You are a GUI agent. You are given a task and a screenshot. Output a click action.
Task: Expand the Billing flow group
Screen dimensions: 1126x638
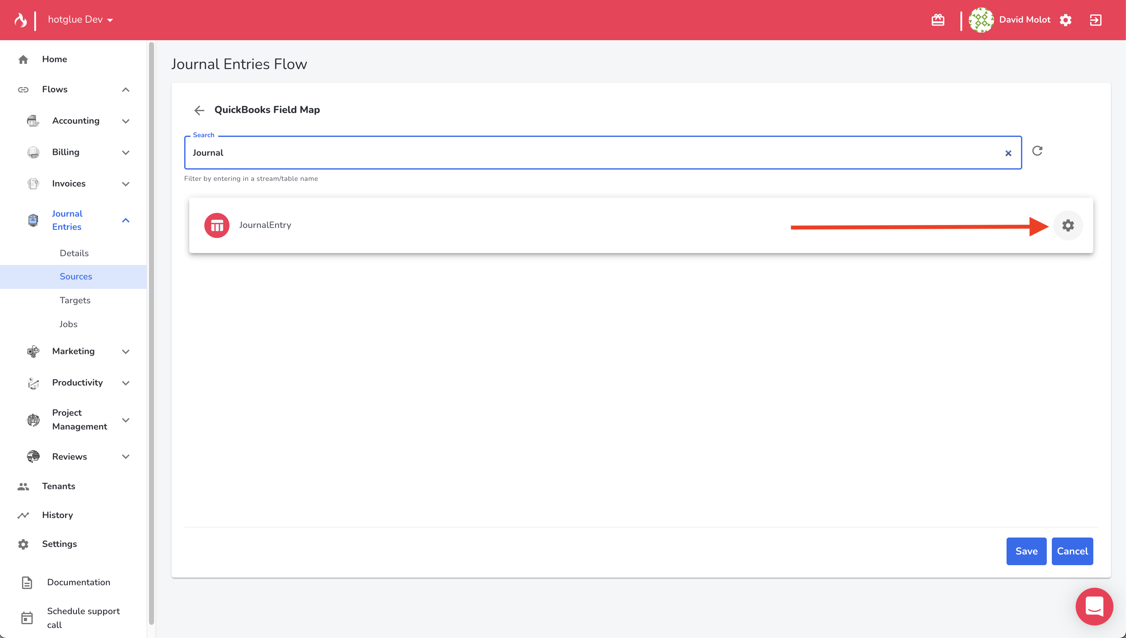(125, 153)
